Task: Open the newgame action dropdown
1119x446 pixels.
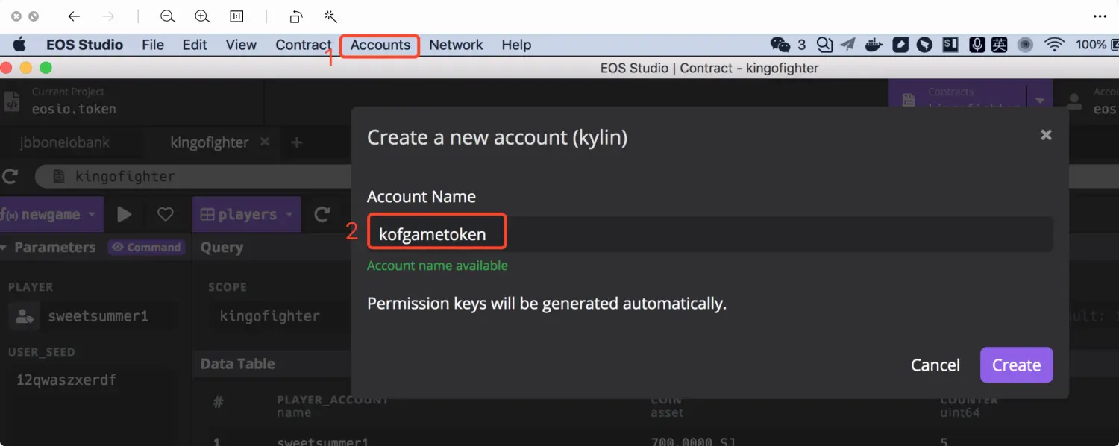Action: tap(92, 215)
